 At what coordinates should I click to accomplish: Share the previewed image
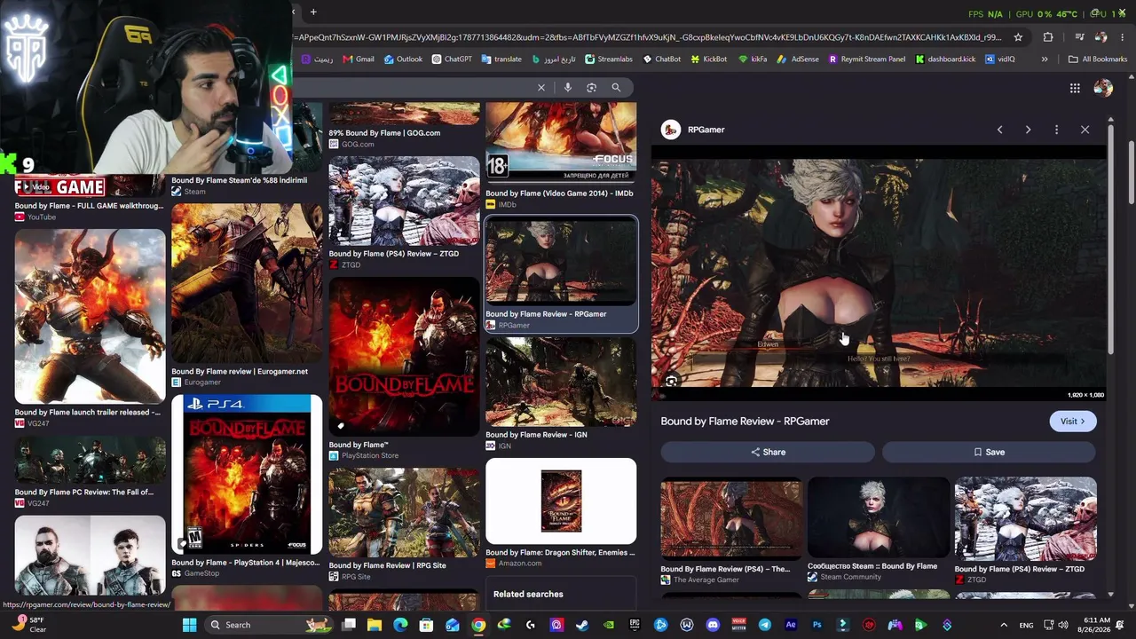click(x=768, y=452)
